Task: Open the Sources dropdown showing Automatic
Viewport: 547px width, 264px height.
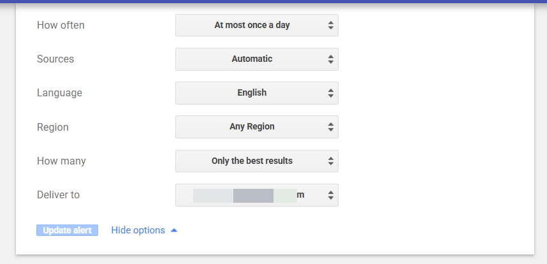Action: point(252,59)
